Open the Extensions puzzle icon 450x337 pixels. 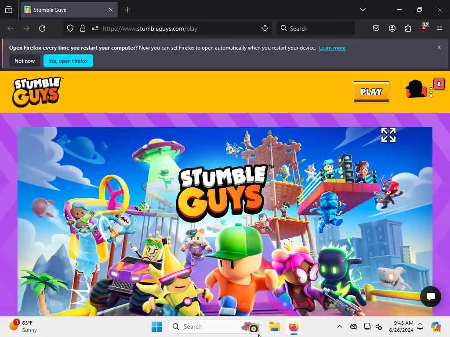(408, 29)
